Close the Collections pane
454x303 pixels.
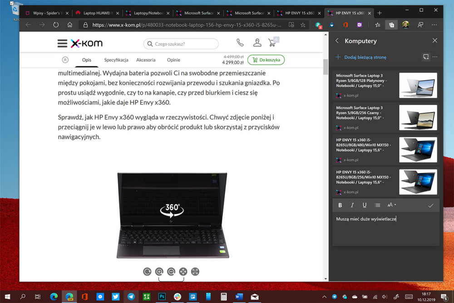click(434, 40)
